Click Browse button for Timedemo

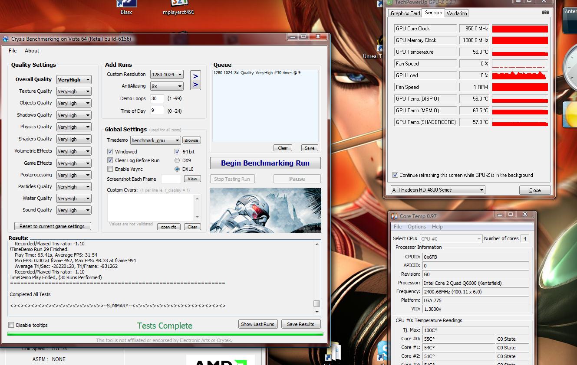click(x=191, y=140)
